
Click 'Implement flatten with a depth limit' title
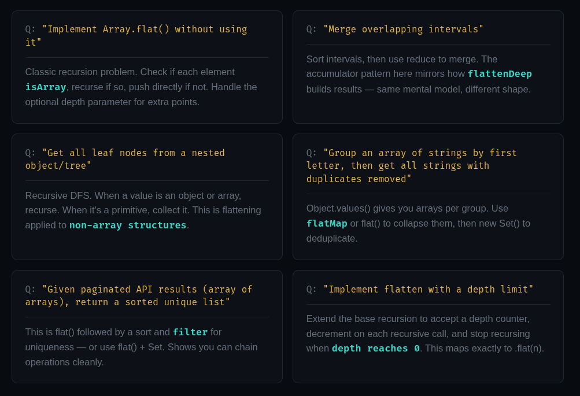(x=420, y=289)
